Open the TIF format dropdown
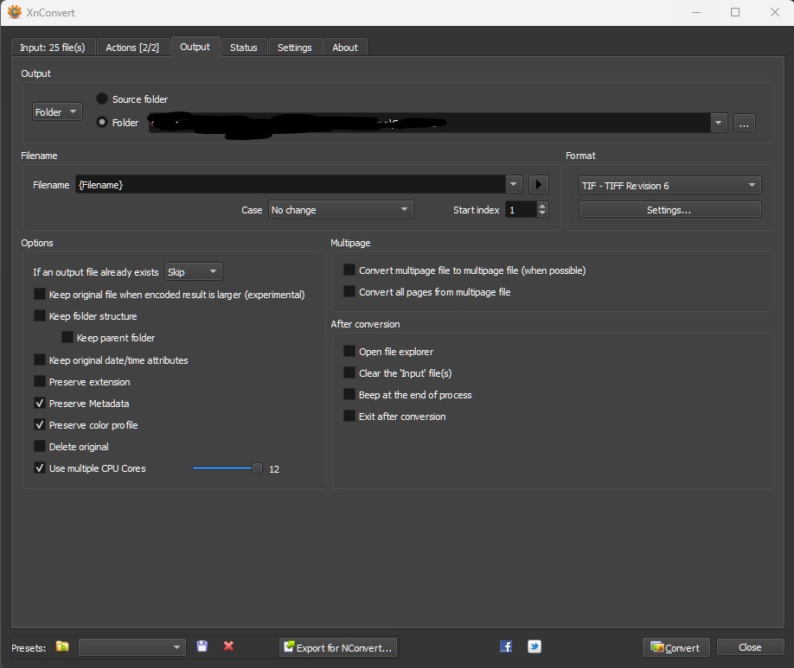794x668 pixels. 669,186
